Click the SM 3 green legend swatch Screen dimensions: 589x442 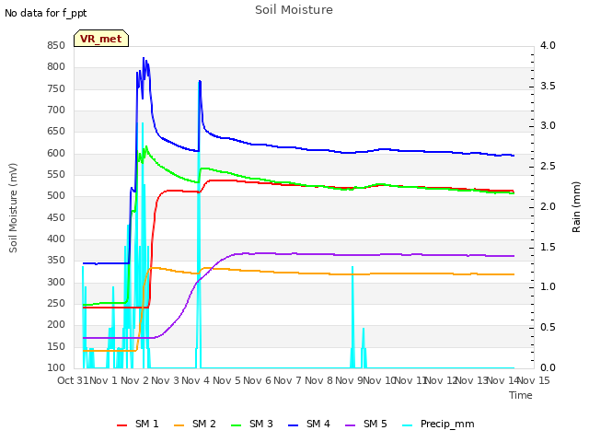click(x=237, y=425)
